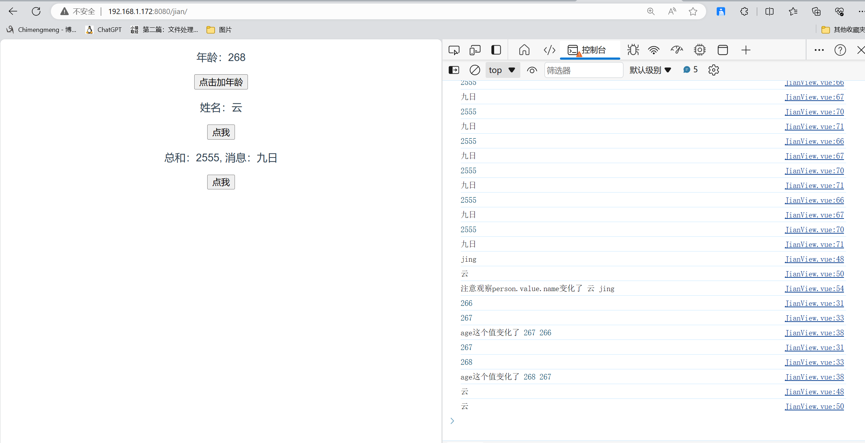The height and width of the screenshot is (443, 865).
Task: Open the collections icon
Action: [816, 11]
